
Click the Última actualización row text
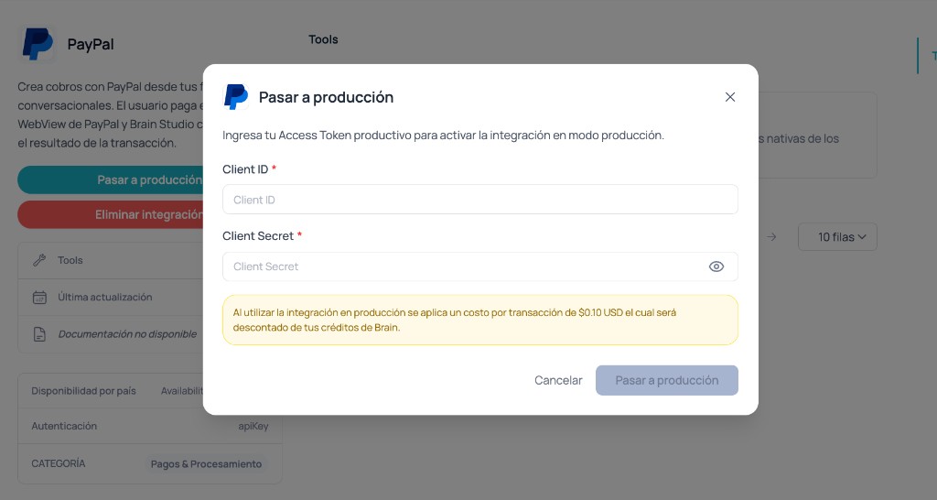click(x=105, y=298)
